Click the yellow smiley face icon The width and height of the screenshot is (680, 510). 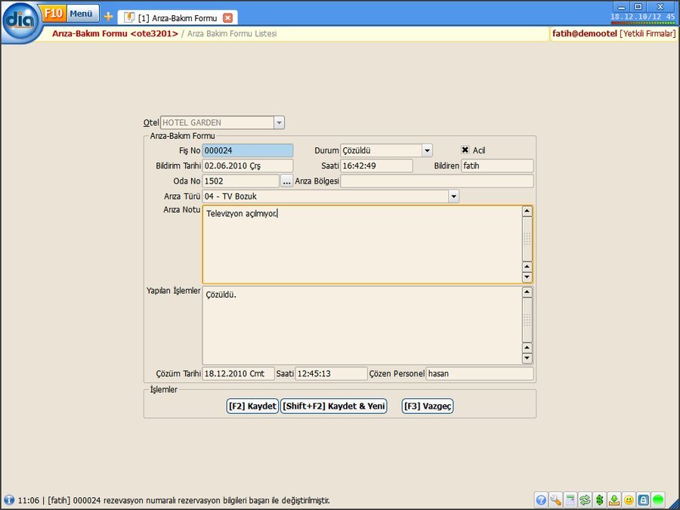[x=629, y=500]
